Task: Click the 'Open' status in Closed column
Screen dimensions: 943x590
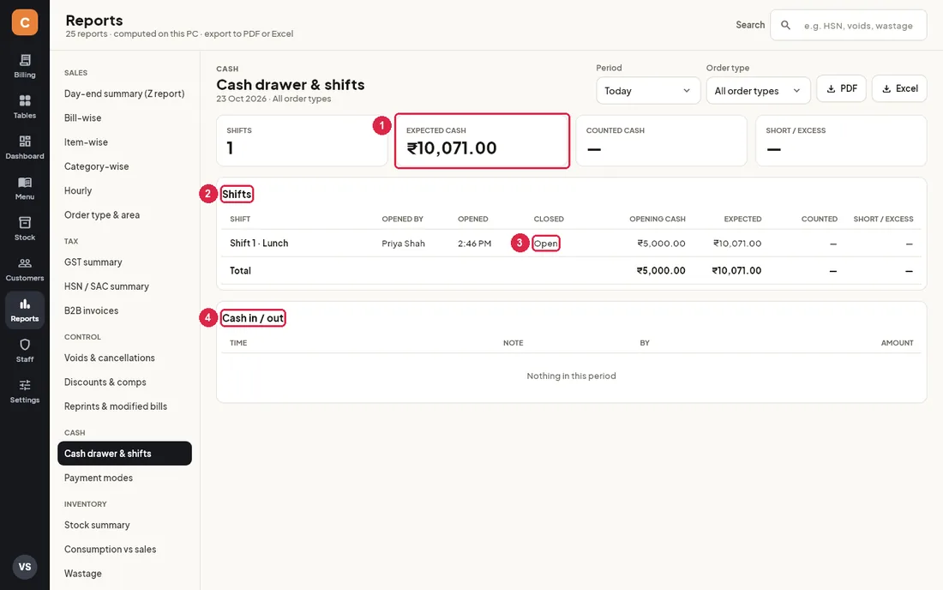Action: [x=545, y=244]
